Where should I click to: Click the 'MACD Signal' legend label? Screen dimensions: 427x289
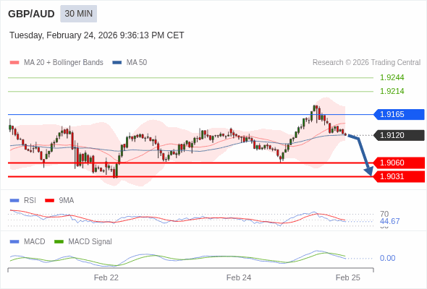[90, 242]
